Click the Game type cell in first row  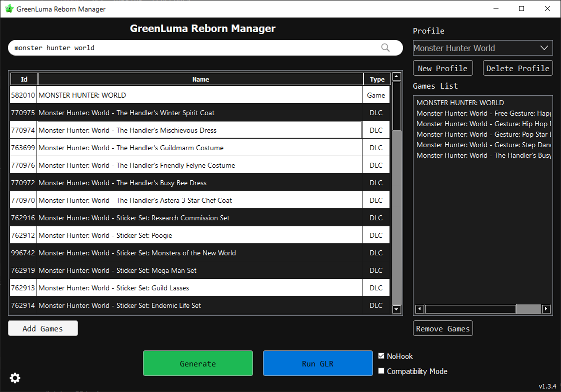pos(376,95)
